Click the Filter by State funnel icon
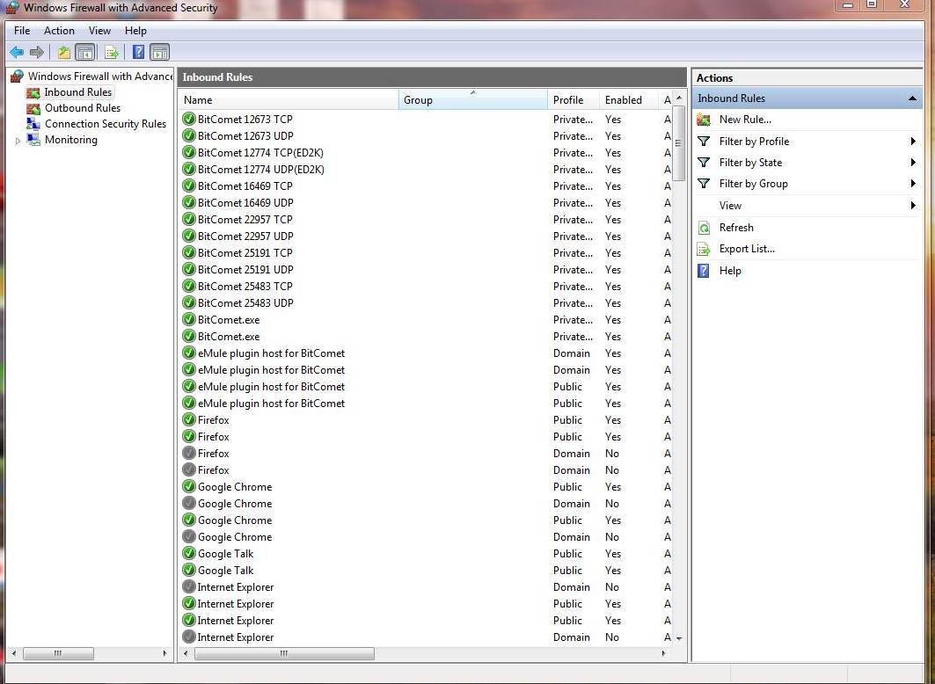 (x=704, y=163)
